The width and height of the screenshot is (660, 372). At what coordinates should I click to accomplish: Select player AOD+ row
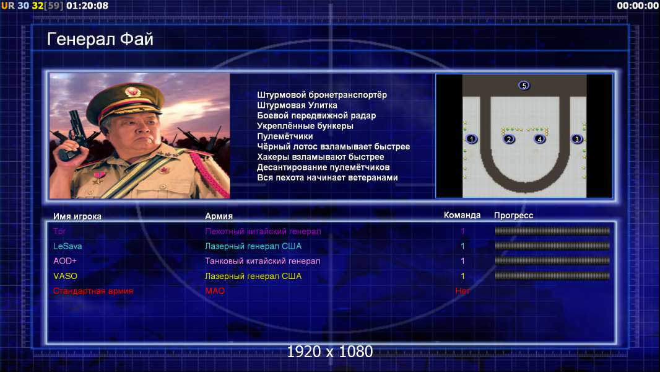331,261
